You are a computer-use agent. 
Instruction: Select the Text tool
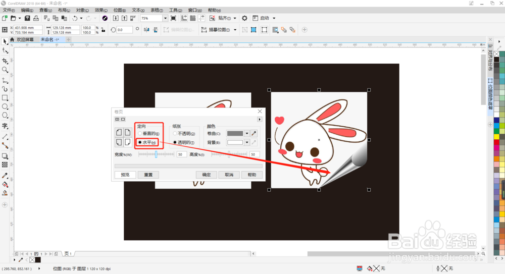[x=5, y=126]
